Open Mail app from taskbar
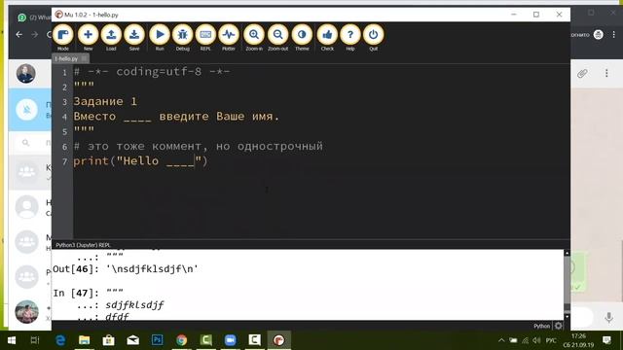 [132, 340]
